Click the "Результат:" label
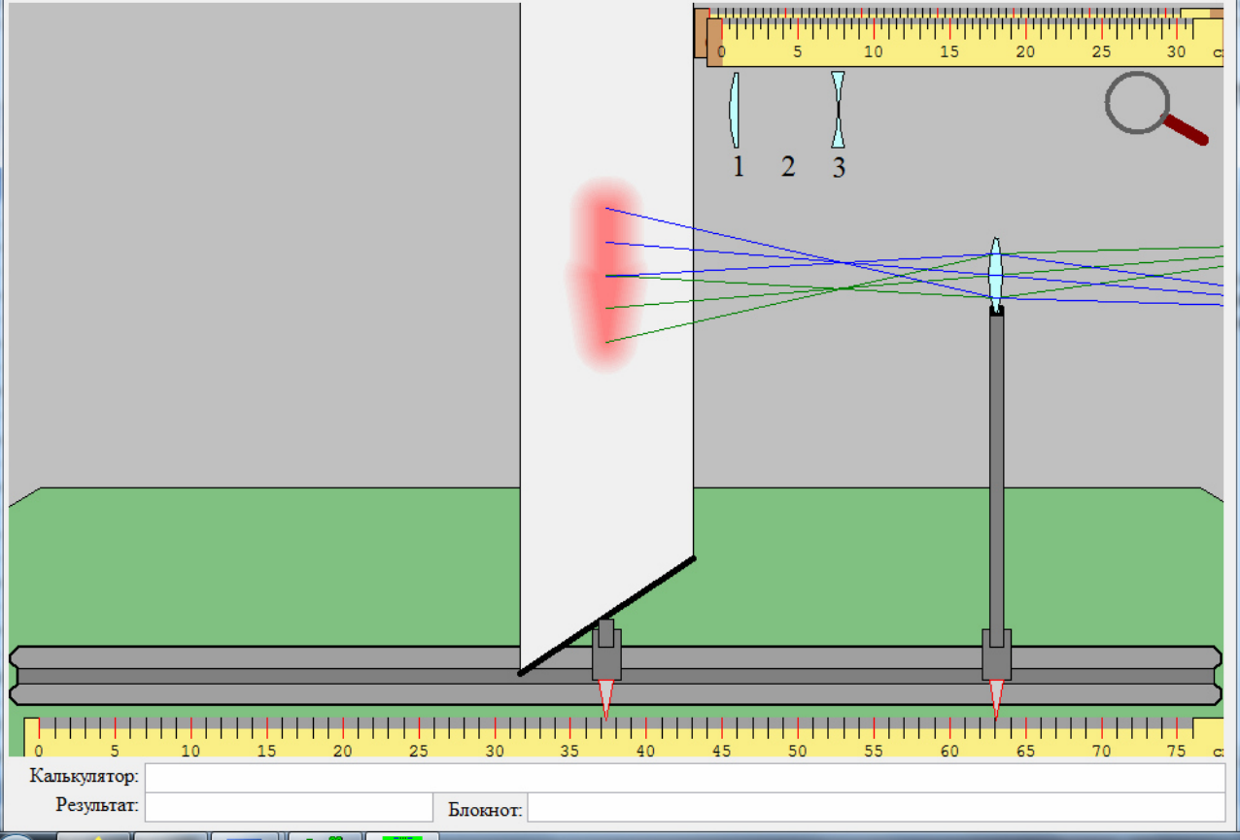This screenshot has width=1240, height=840. tap(97, 805)
